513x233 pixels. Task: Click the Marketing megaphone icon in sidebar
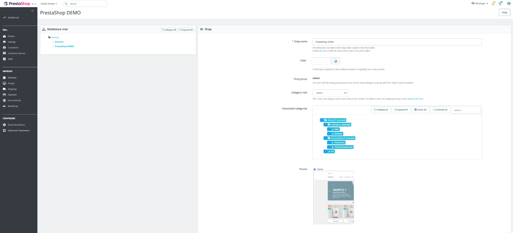point(4,106)
